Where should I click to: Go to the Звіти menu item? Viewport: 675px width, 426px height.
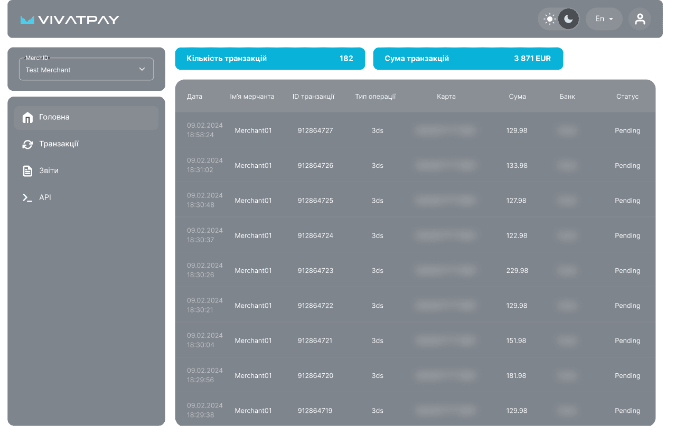pos(49,171)
